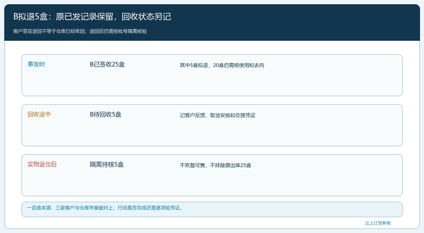The width and height of the screenshot is (424, 233).
Task: Select the third card 实物返仓后 row
Action: click(212, 175)
